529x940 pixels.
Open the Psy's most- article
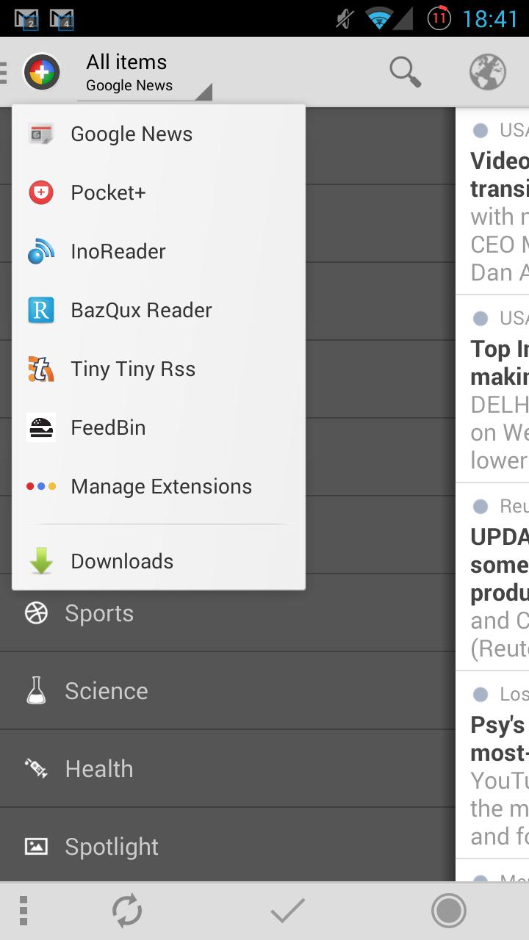[492, 765]
